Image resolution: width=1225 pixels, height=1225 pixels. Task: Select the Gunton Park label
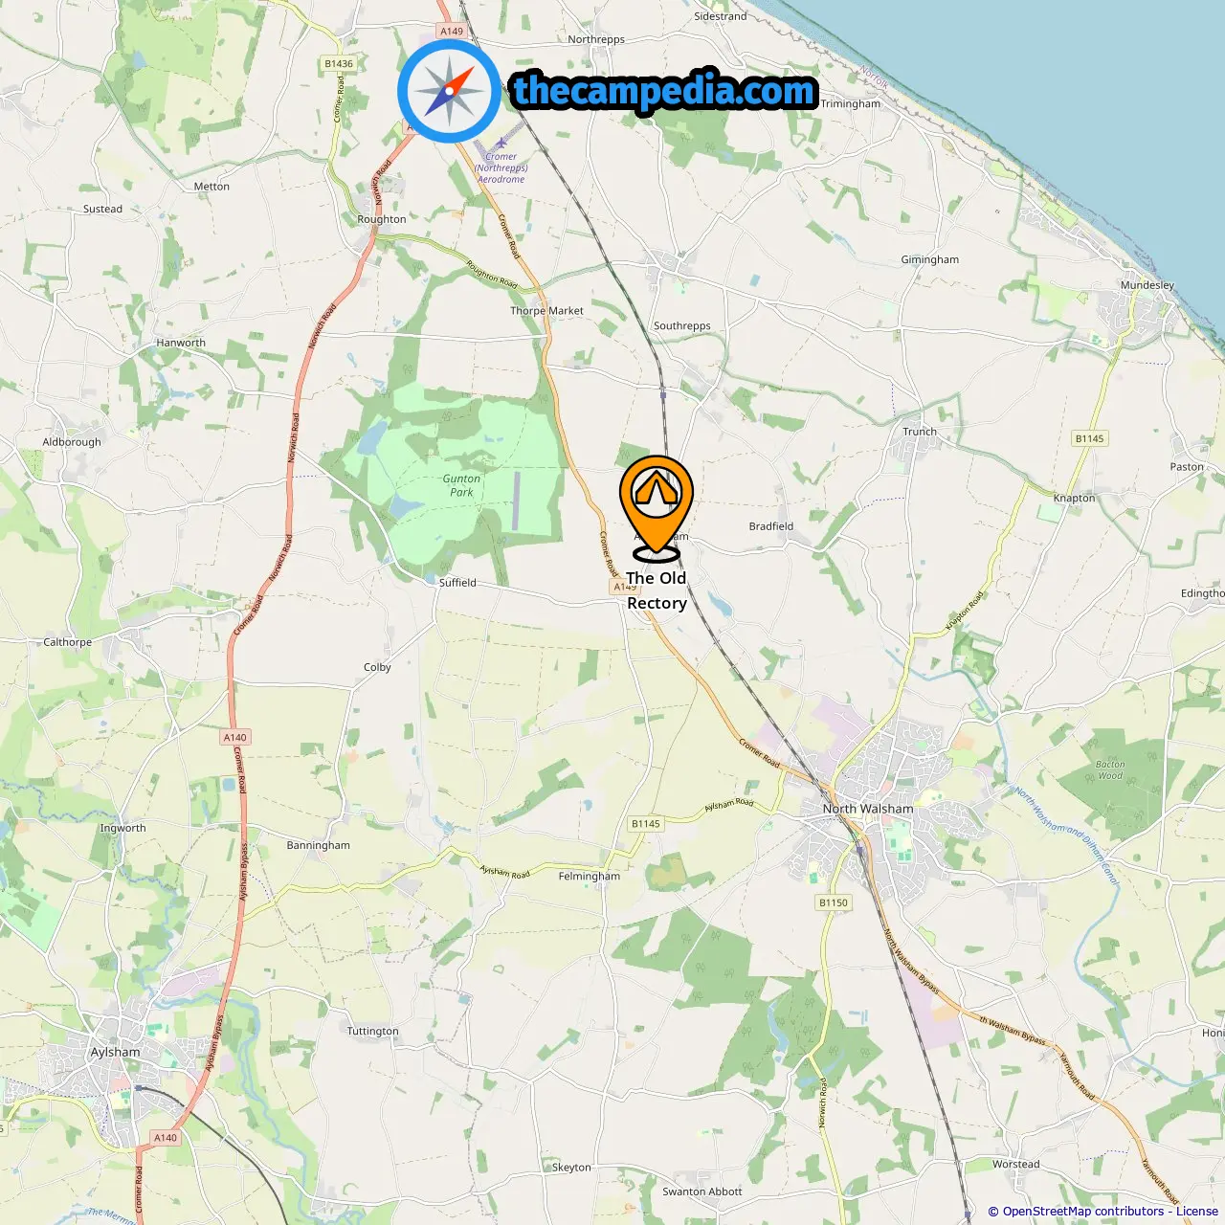pyautogui.click(x=461, y=485)
